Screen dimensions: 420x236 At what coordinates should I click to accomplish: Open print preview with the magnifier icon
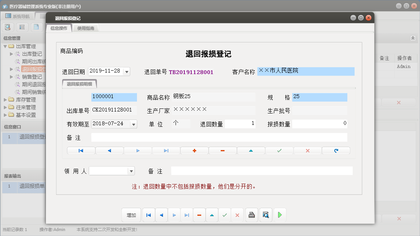click(x=265, y=215)
